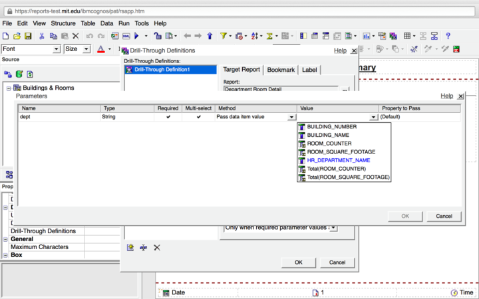Collapse the General properties group

pos(5,239)
